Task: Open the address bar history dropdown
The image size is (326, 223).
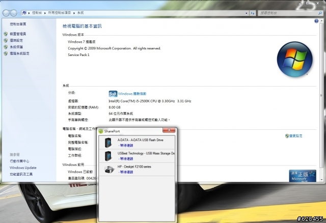Action: (x=247, y=13)
